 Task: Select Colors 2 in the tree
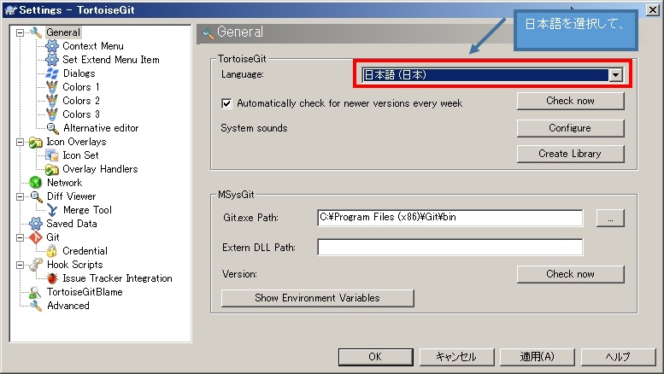coord(81,100)
